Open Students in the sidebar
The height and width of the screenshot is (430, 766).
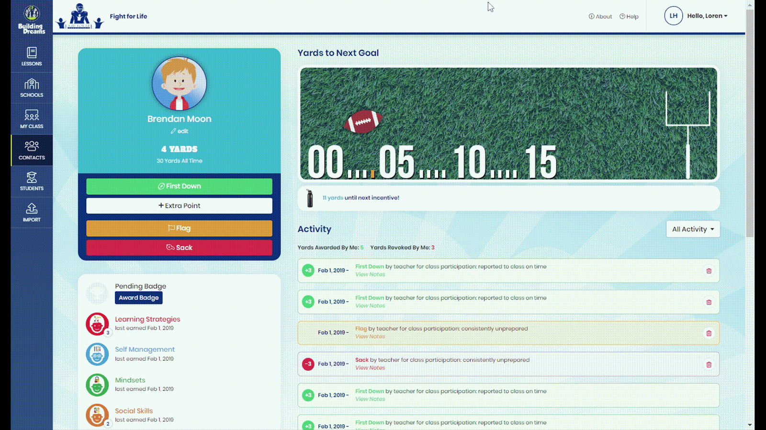tap(32, 181)
